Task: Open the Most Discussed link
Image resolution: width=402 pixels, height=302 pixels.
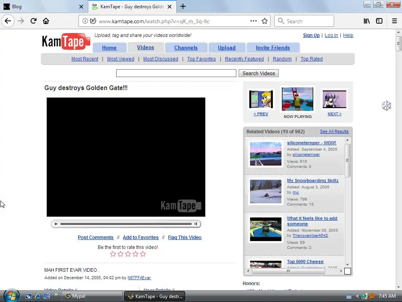Action: [161, 59]
